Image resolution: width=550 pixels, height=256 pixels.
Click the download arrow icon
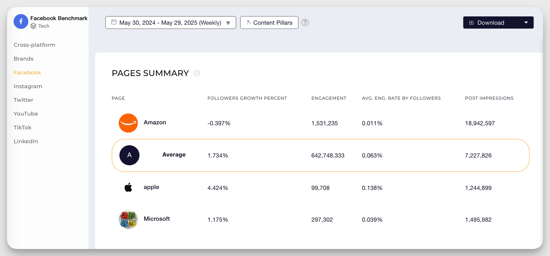(471, 23)
